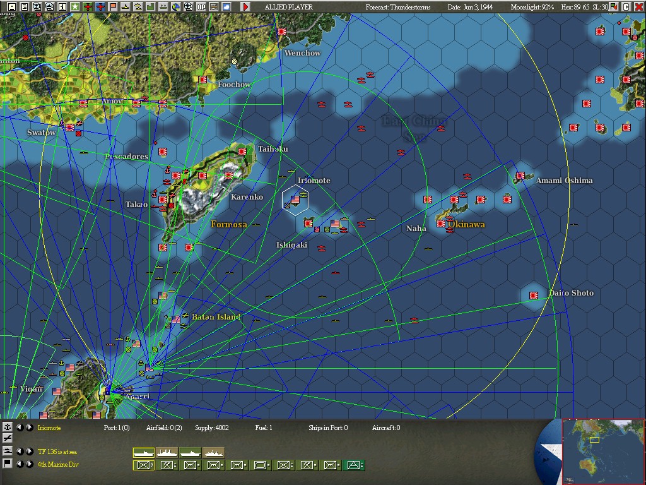
Task: Select the Japanese base flag at Daito Shoto
Action: pyautogui.click(x=534, y=296)
